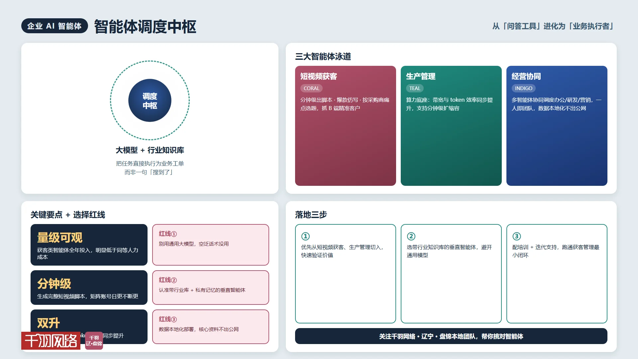The height and width of the screenshot is (359, 638).
Task: Click the 分钟级 key point card
Action: pos(89,288)
